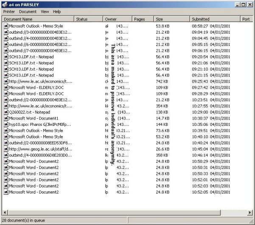The image size is (255, 225).
Task: Select the 354 KB economics page job name
Action: coord(40,106)
